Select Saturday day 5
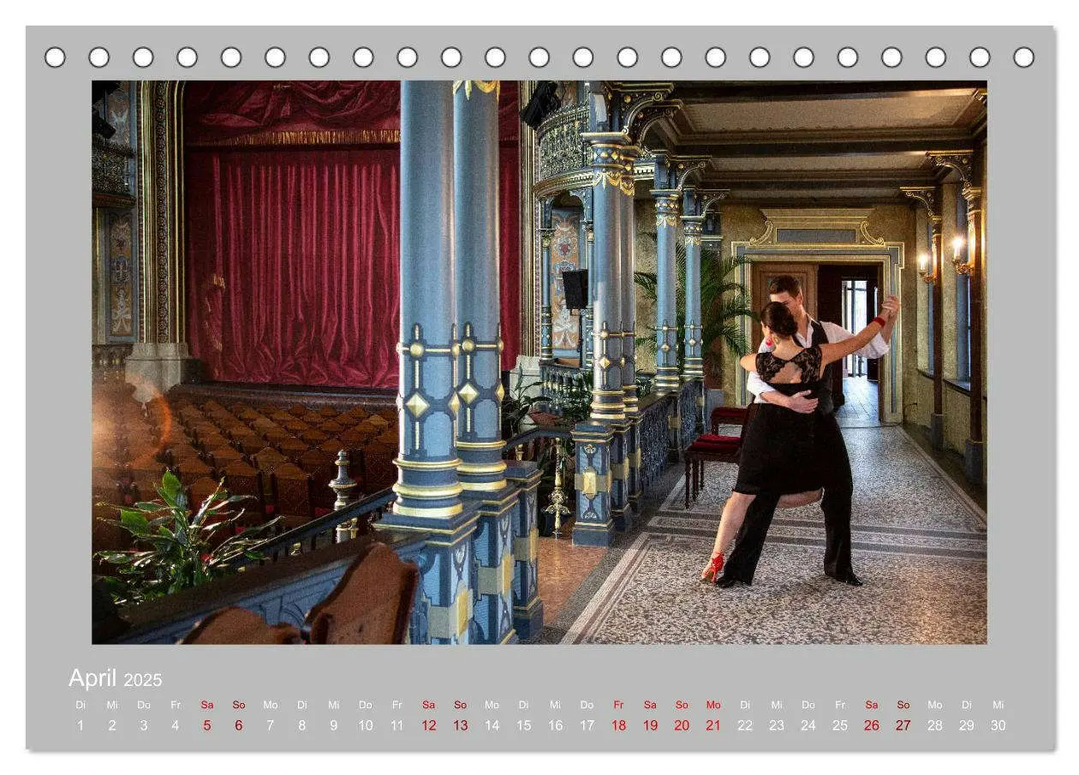1079x775 pixels. [x=207, y=725]
